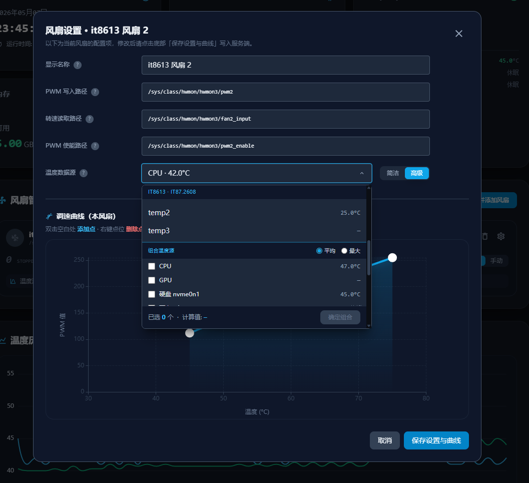
Task: Edit the 转速读取路径 field with fan2_input
Action: point(285,119)
